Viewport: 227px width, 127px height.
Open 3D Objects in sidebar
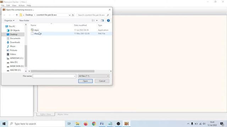click(x=15, y=30)
